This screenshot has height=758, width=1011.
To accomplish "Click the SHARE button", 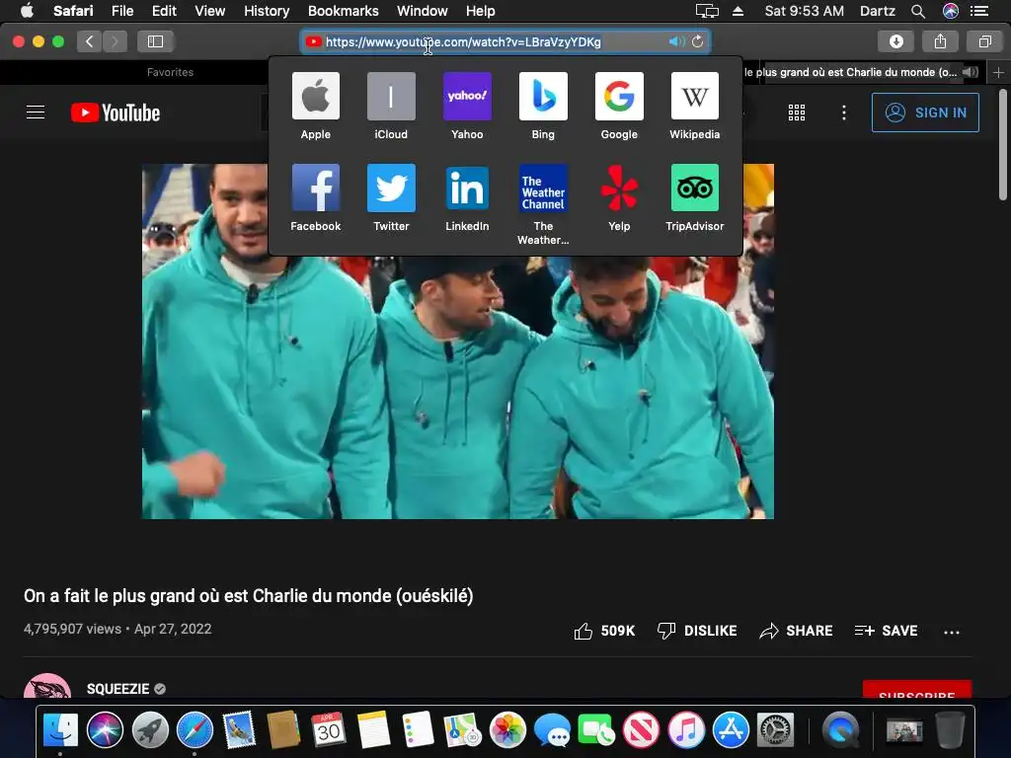I will click(x=797, y=631).
